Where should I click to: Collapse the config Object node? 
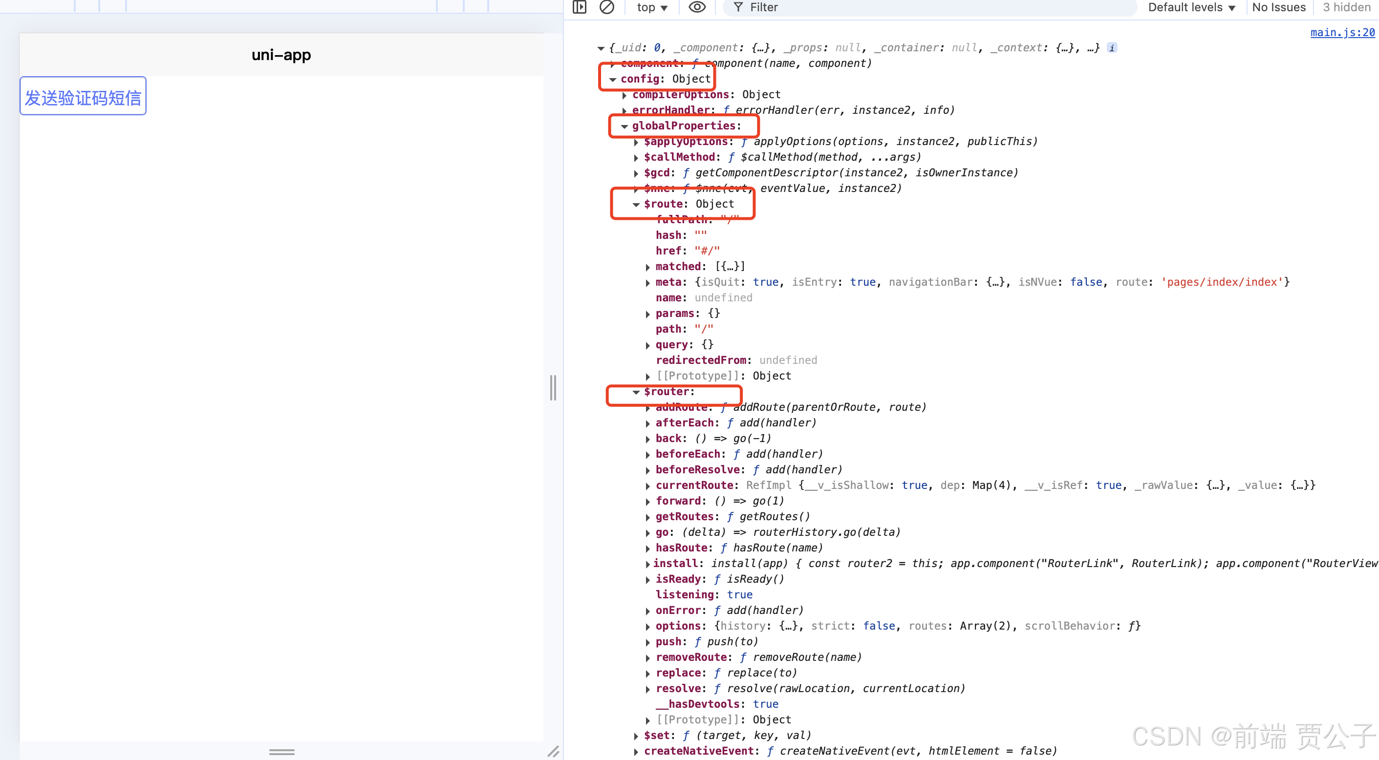click(612, 79)
